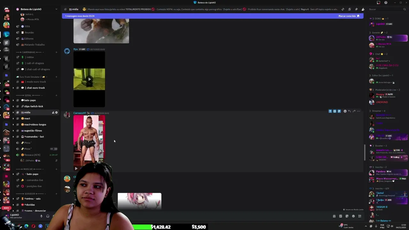Viewport: 409px width, 230px height.
Task: Toggle the member list icon
Action: click(363, 9)
